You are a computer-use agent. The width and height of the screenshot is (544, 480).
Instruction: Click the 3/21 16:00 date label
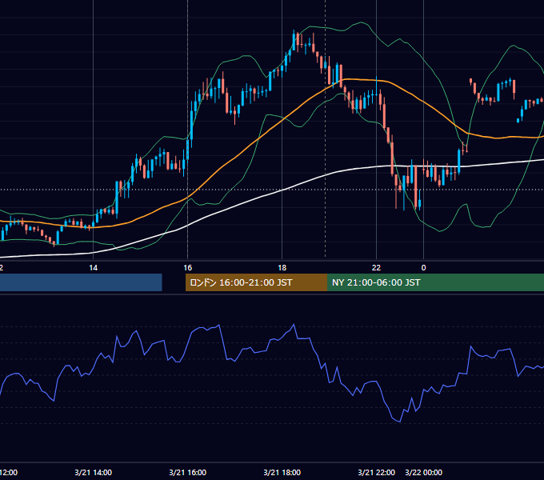[x=188, y=472]
